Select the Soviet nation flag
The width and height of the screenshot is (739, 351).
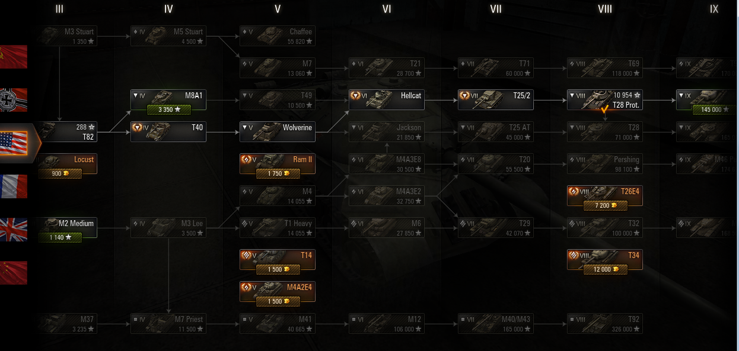tap(13, 57)
